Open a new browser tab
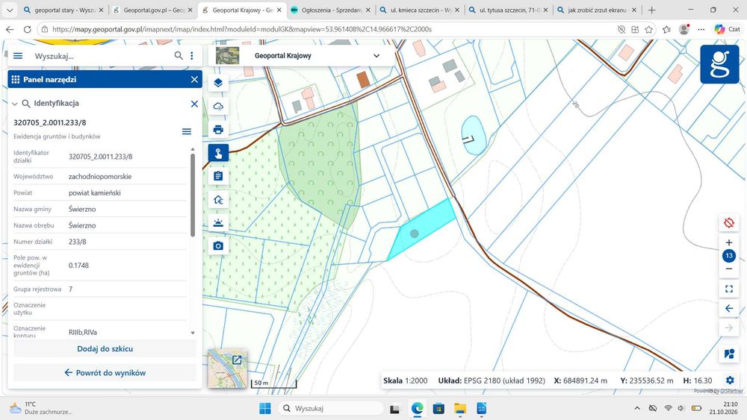Viewport: 747px width, 420px height. 651,10
